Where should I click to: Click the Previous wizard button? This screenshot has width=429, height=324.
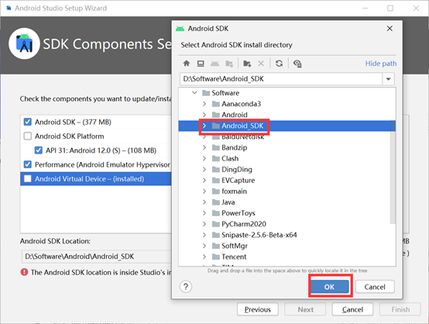258,309
